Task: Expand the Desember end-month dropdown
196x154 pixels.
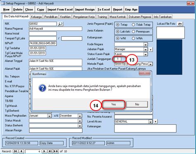Action: point(80,116)
